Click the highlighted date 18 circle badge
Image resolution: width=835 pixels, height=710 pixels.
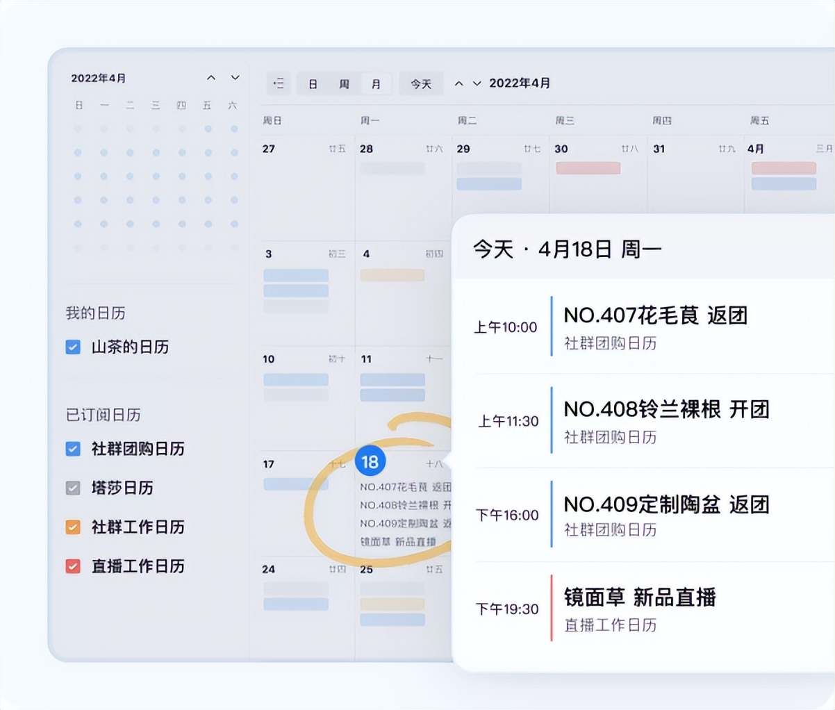click(370, 461)
